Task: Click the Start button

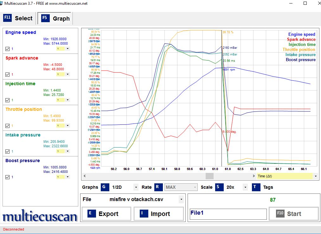Action: pyautogui.click(x=293, y=214)
